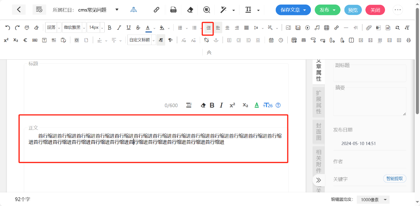Image resolution: width=420 pixels, height=206 pixels.
Task: Click the insert formula (√Σ) icon
Action: pos(407,28)
